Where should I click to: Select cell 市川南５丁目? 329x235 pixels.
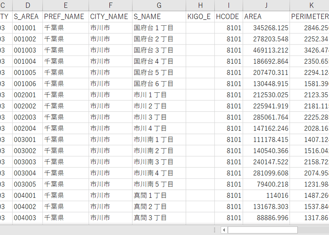(x=159, y=184)
